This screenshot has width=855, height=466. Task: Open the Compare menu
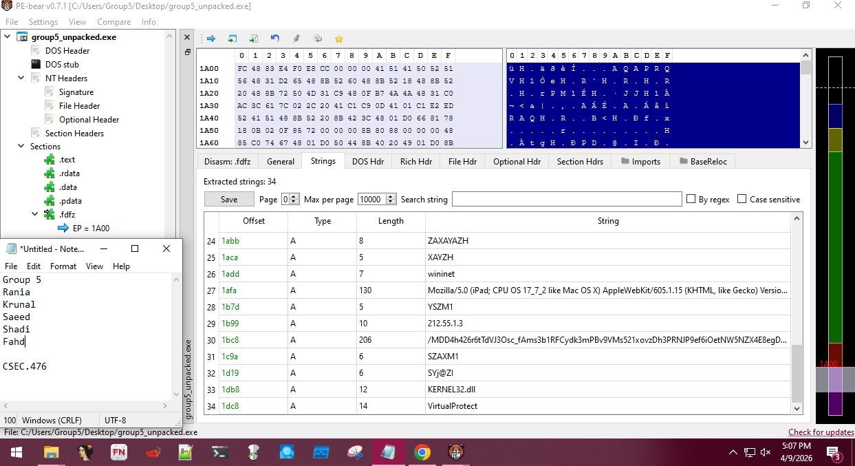click(x=113, y=22)
